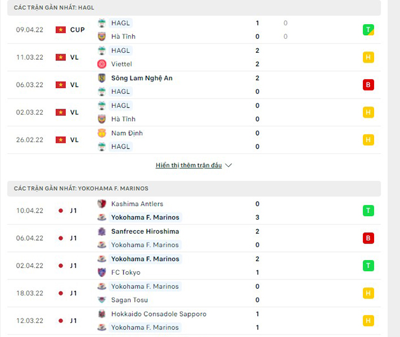Click the Sagan Tosu team name
The image size is (400, 337).
(x=129, y=300)
